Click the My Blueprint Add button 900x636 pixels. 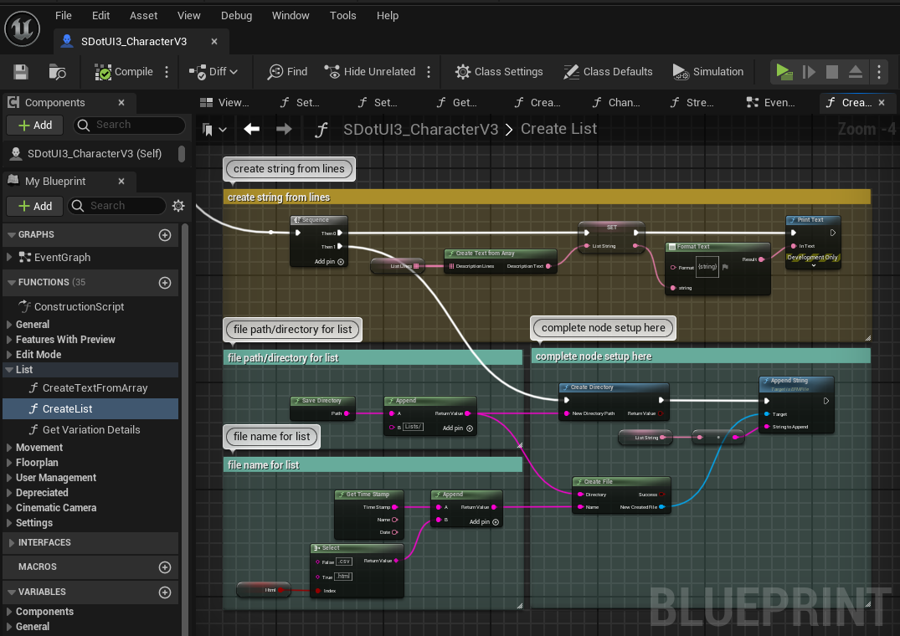(x=35, y=206)
